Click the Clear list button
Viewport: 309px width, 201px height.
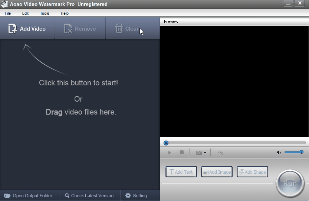tap(133, 28)
